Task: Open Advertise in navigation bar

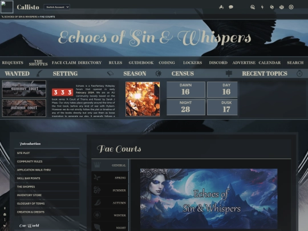Action: click(244, 63)
